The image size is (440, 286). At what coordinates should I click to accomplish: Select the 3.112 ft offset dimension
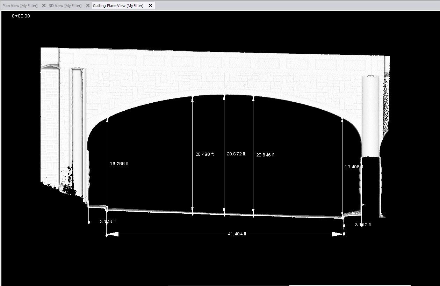click(x=363, y=225)
